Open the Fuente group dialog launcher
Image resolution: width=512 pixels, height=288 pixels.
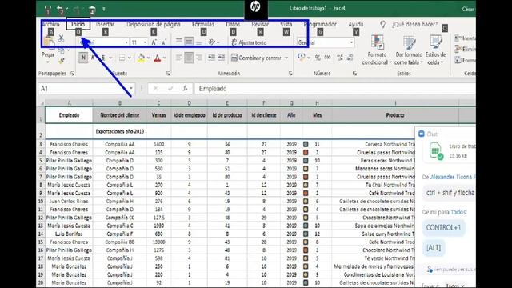[x=168, y=74]
